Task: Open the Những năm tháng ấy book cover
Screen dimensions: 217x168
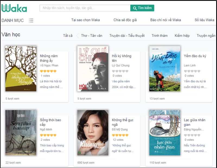Action: tap(21, 69)
